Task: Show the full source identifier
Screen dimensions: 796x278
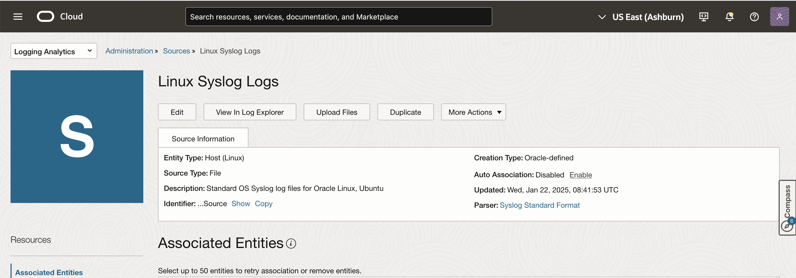Action: [240, 204]
